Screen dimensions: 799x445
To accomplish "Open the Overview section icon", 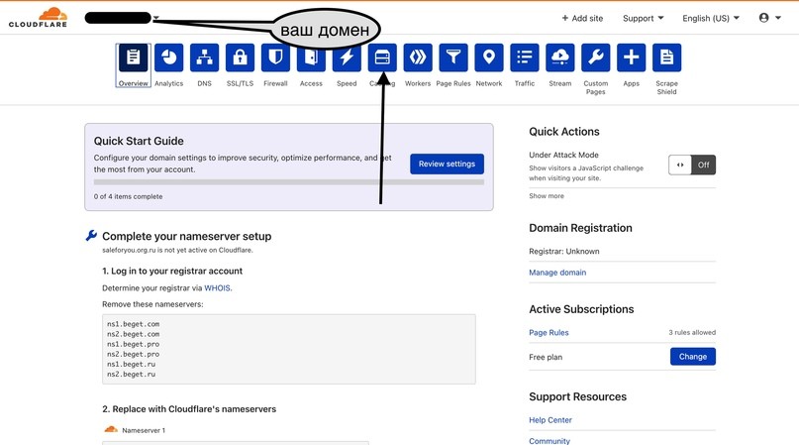I will click(134, 57).
